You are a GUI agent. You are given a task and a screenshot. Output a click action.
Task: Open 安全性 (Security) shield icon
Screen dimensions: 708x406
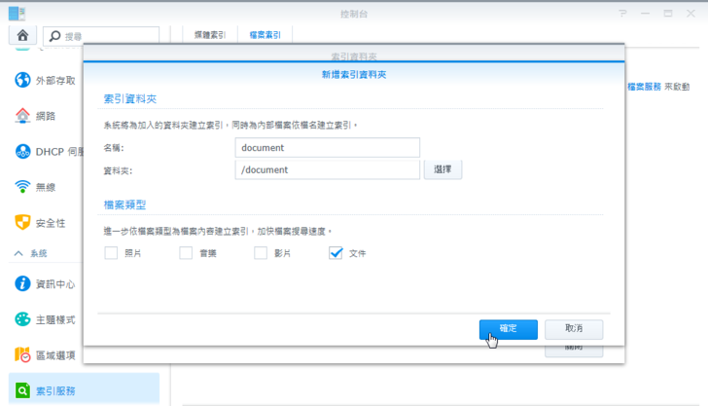[22, 222]
